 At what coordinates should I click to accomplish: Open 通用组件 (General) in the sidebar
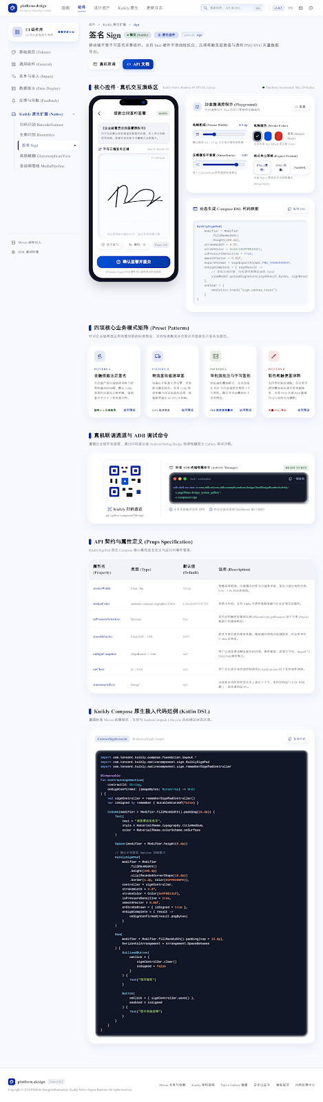43,64
